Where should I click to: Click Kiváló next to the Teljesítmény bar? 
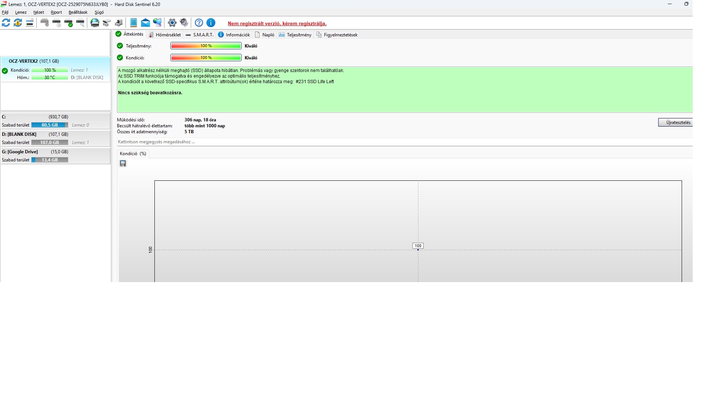pyautogui.click(x=251, y=46)
